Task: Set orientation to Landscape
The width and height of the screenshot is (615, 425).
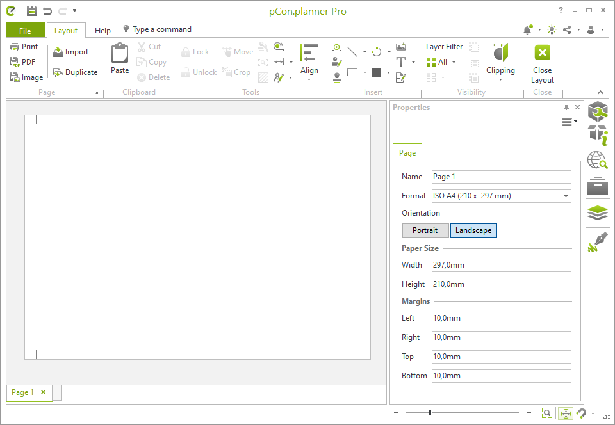Action: coord(473,230)
